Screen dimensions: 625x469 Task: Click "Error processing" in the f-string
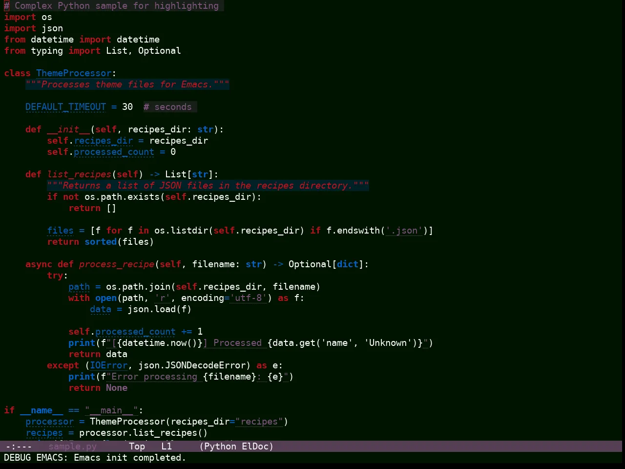(x=154, y=377)
